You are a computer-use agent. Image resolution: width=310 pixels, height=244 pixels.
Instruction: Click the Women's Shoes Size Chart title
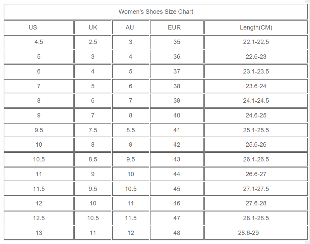156,12
